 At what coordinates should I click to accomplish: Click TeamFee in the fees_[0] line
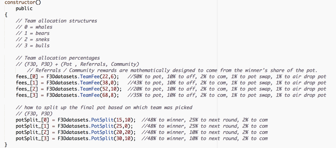[91, 77]
